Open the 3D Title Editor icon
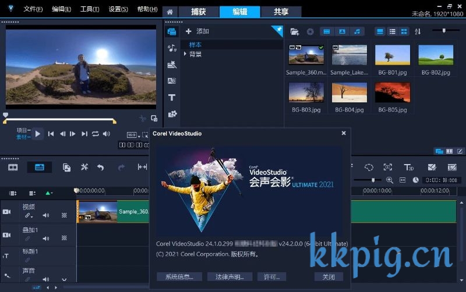The height and width of the screenshot is (292, 466). [409, 168]
